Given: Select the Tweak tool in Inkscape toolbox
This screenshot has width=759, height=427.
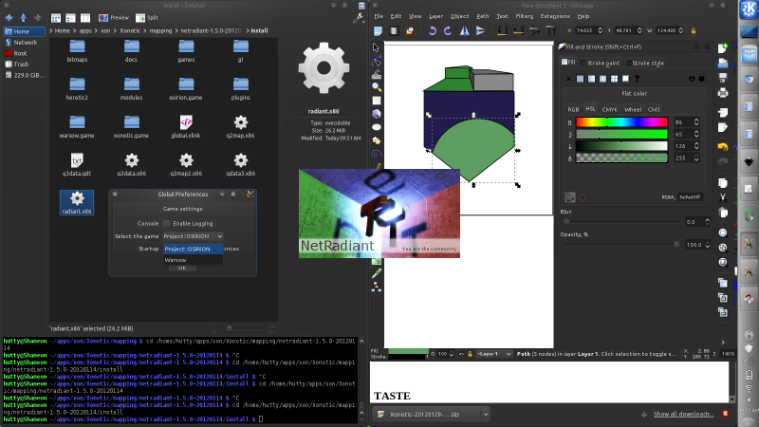Looking at the screenshot, I should click(x=376, y=74).
